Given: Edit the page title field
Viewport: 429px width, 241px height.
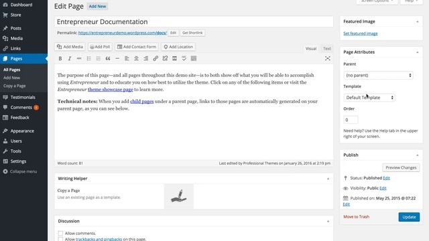Looking at the screenshot, I should click(194, 21).
